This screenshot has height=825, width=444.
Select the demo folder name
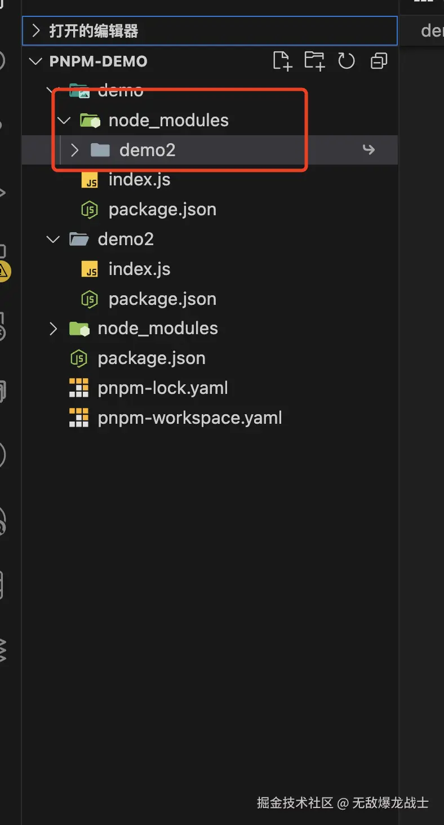[121, 90]
